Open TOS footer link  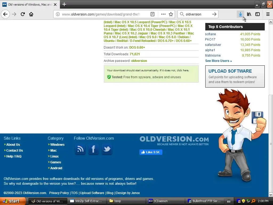point(74,193)
